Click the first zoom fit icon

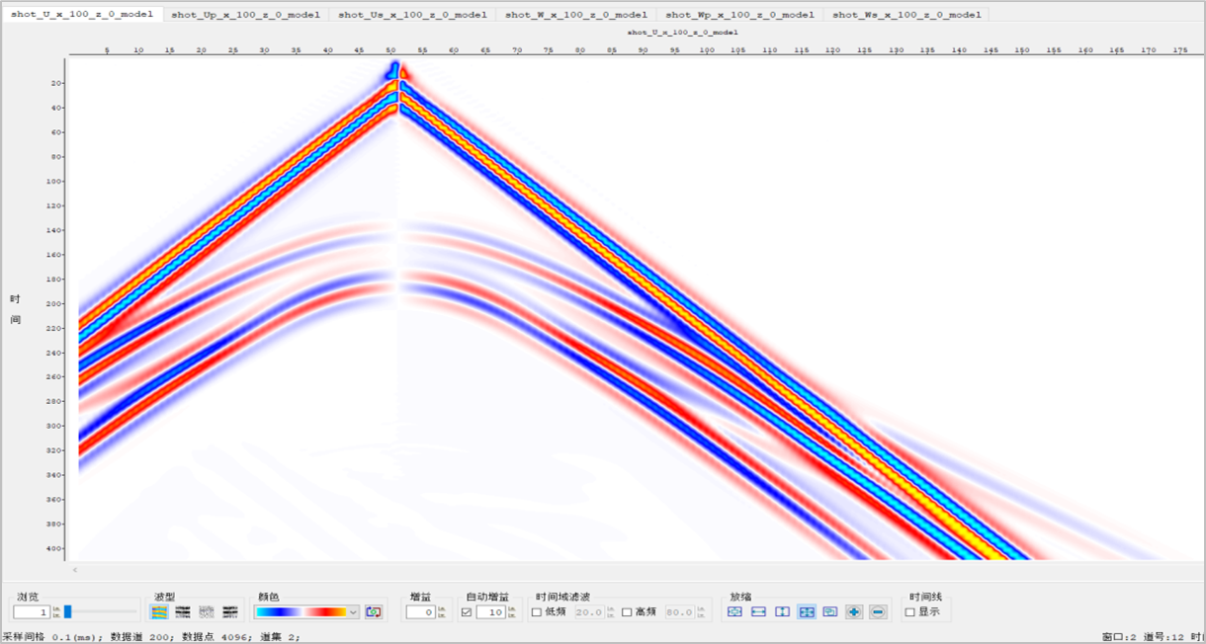(x=734, y=612)
